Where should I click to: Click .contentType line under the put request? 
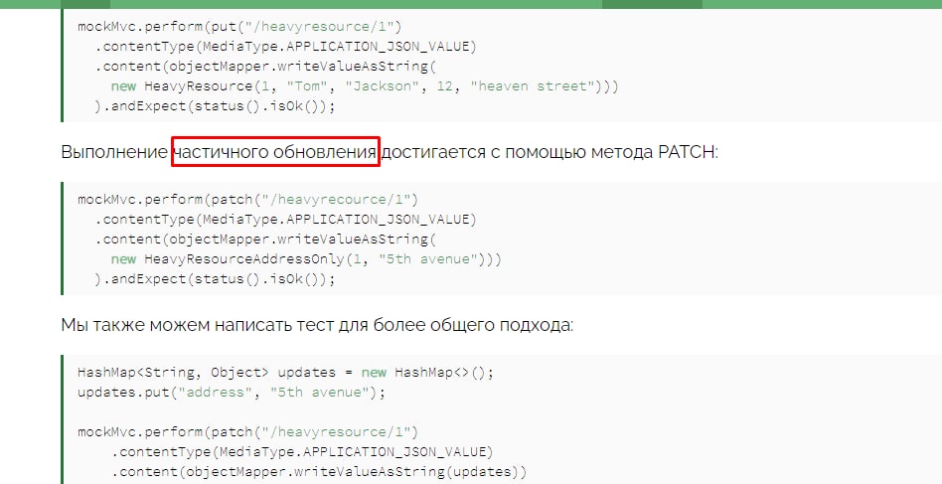[285, 47]
